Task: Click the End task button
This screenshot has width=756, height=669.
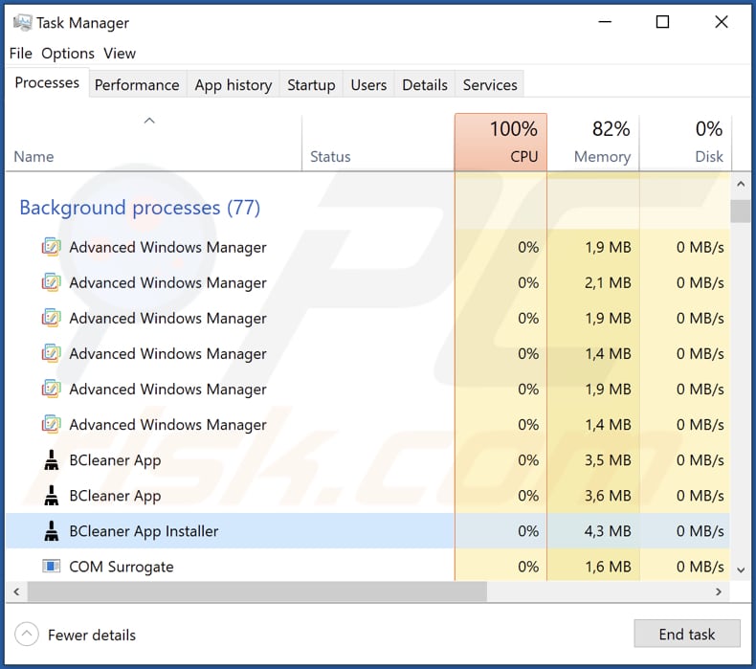Action: click(686, 634)
